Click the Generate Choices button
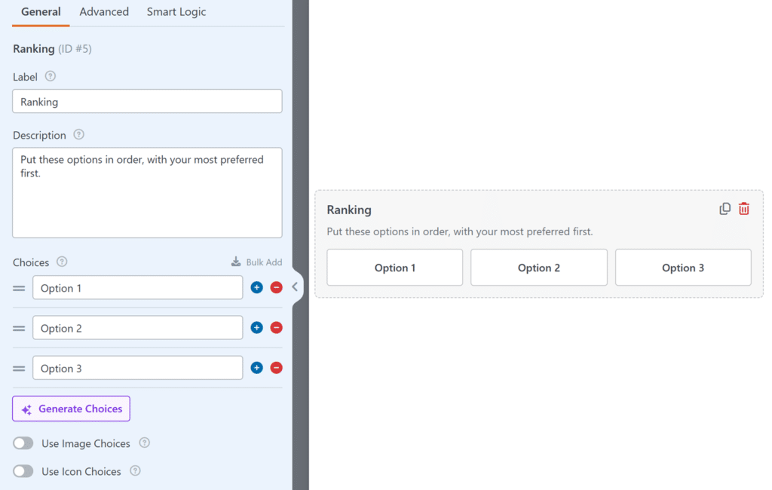 [72, 409]
